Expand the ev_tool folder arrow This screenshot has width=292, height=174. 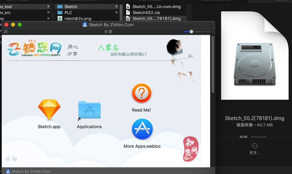pos(49,7)
